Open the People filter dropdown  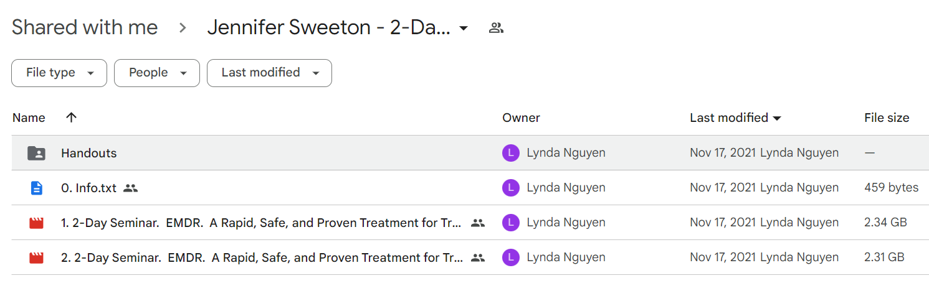coord(157,73)
